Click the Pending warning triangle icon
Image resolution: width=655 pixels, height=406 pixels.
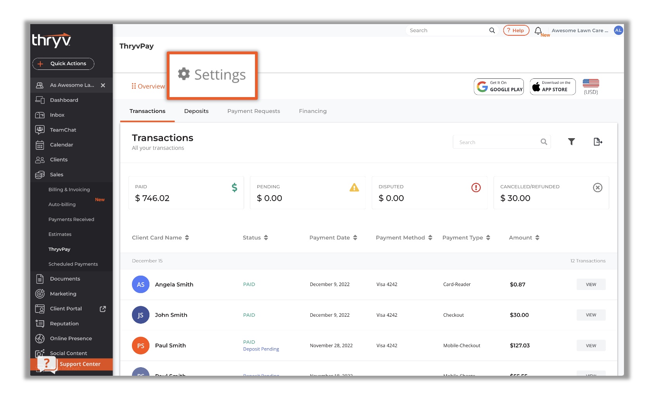(x=354, y=187)
